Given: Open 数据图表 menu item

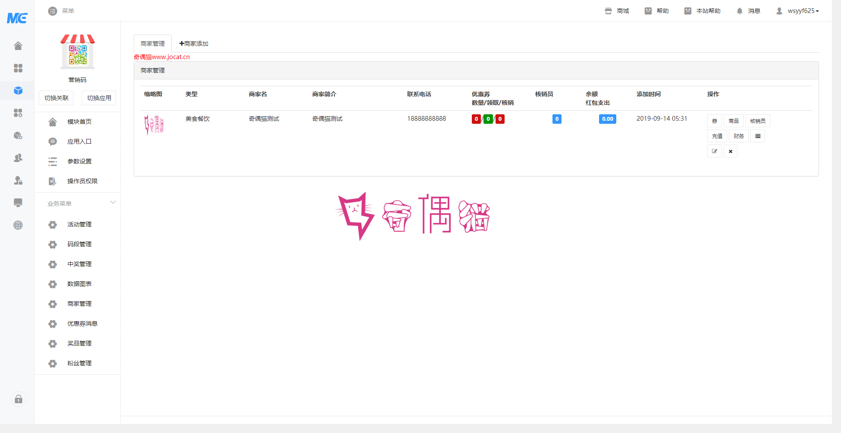Looking at the screenshot, I should [x=79, y=284].
